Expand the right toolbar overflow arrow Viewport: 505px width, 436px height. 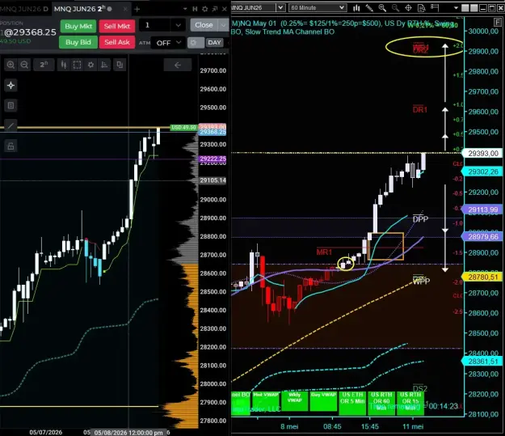click(456, 8)
